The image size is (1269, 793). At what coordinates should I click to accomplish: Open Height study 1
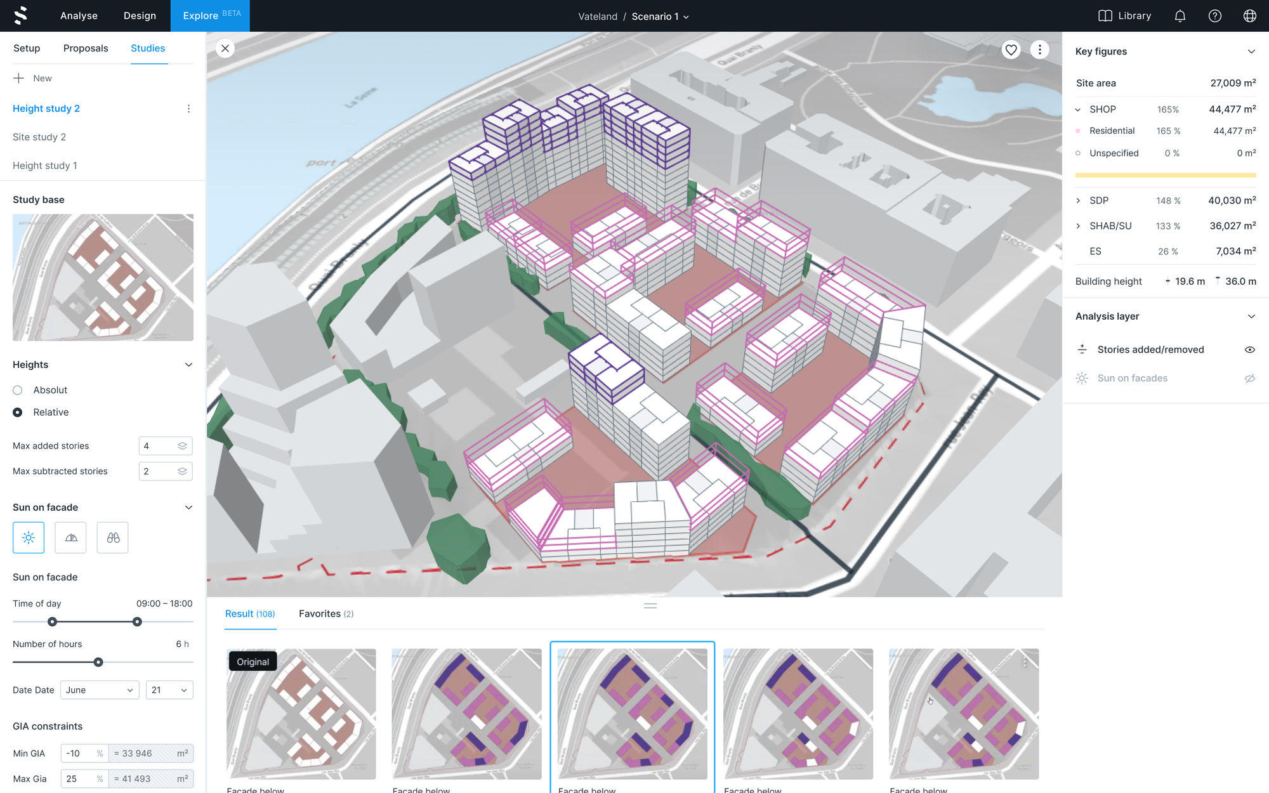click(45, 165)
